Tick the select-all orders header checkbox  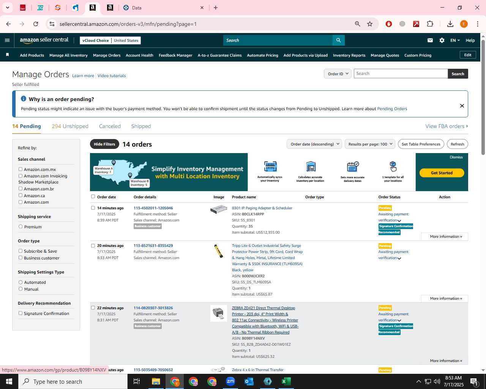(93, 197)
